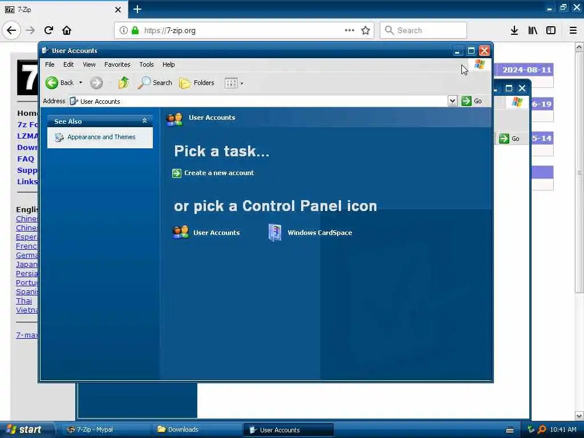
Task: Click the green Back arrow in User Accounts
Action: 52,83
